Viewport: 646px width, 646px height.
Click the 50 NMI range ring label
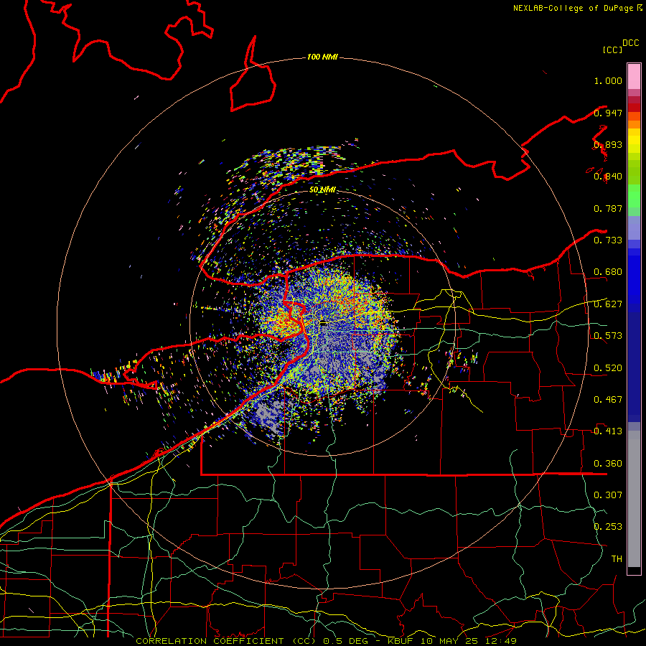(x=322, y=189)
